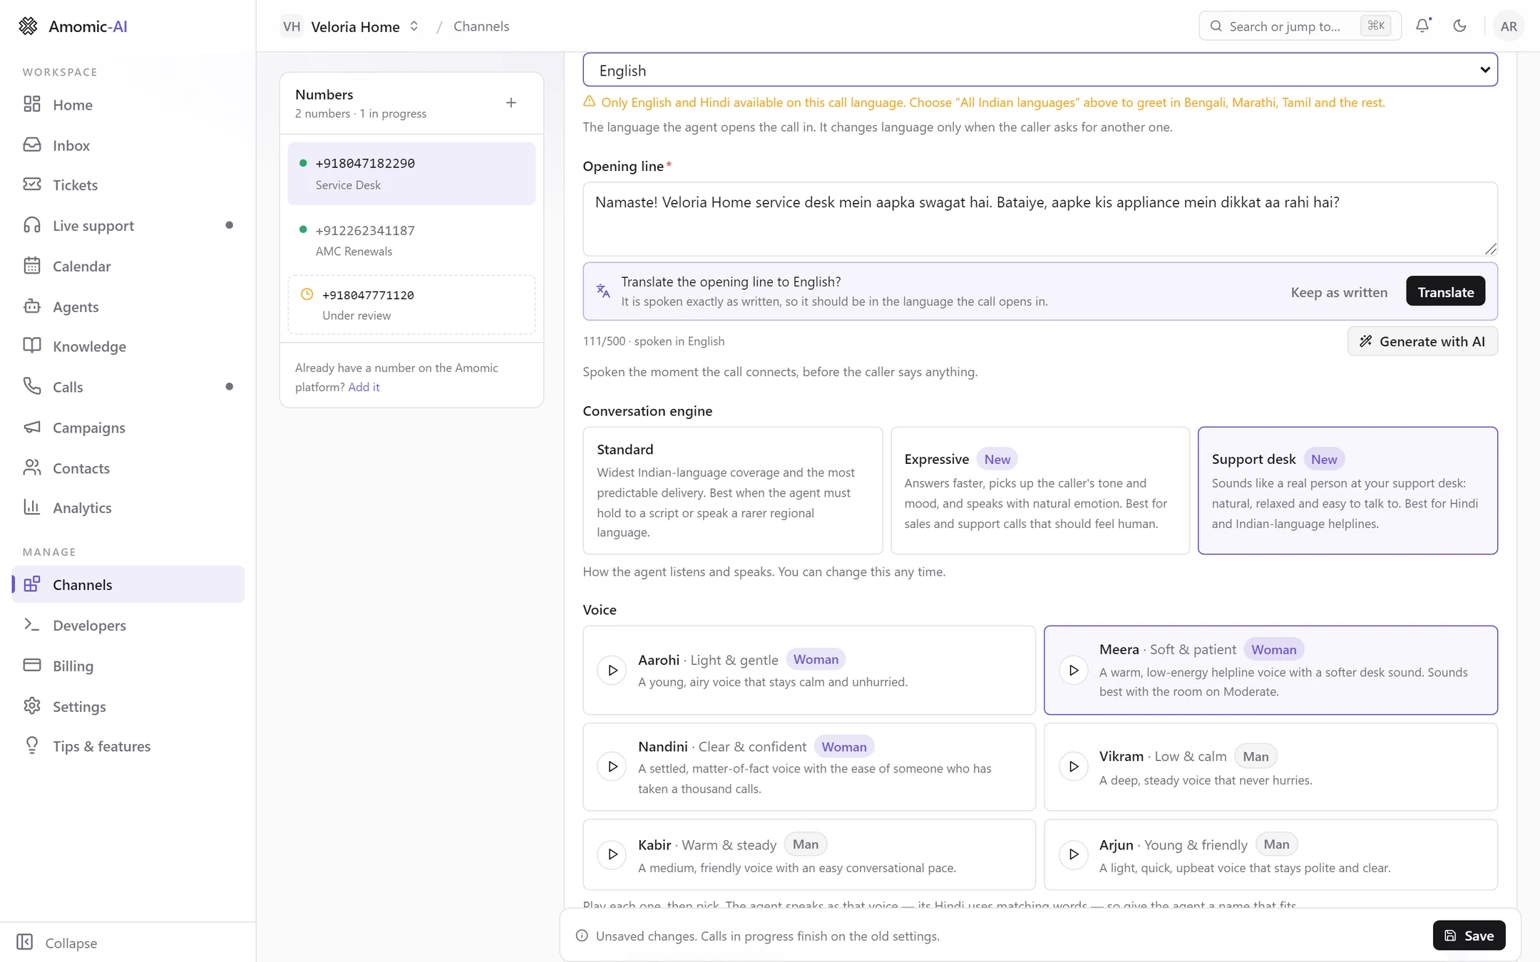The width and height of the screenshot is (1540, 962).
Task: Add a new number with plus icon
Action: (511, 103)
